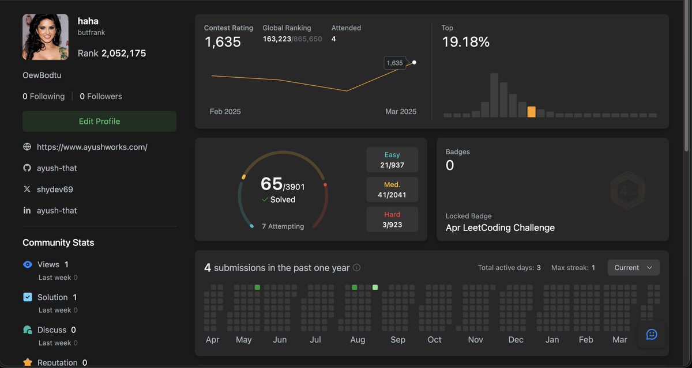The width and height of the screenshot is (692, 368).
Task: Click 0 Following count
Action: [x=44, y=96]
